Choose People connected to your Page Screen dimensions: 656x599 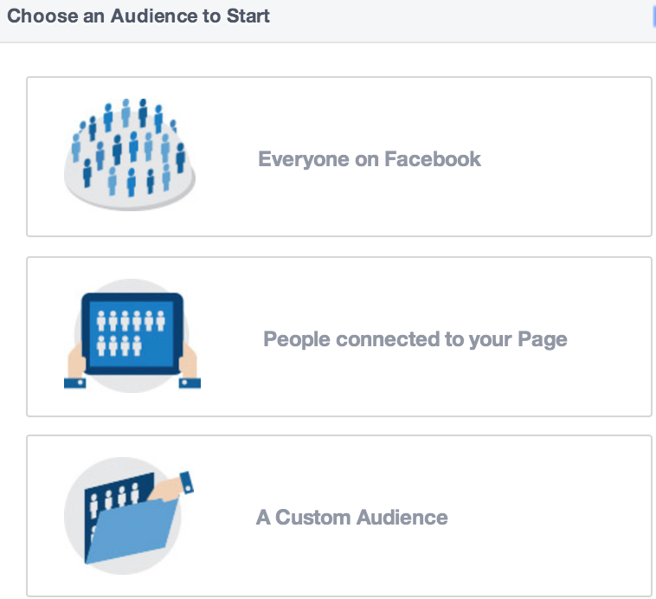point(339,337)
